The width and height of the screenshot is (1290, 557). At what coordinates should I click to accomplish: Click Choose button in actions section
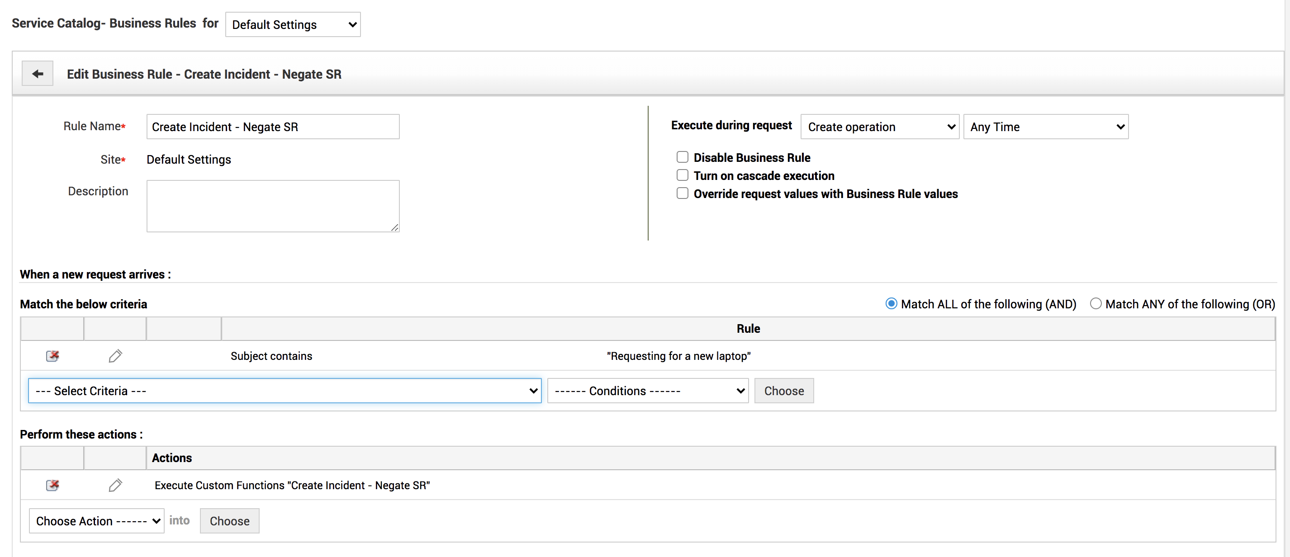click(x=229, y=521)
